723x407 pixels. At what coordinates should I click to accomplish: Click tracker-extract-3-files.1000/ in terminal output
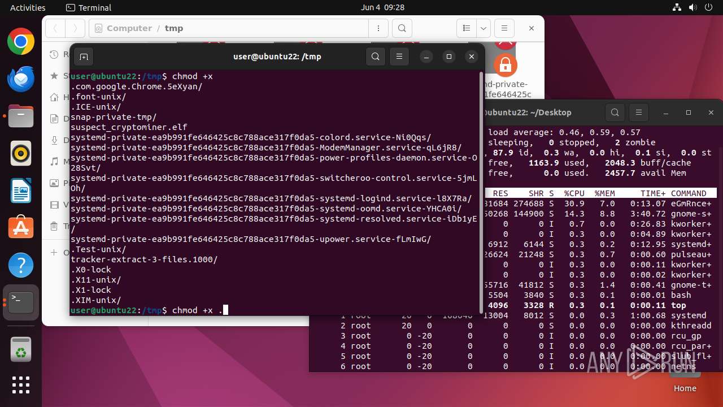pyautogui.click(x=144, y=259)
